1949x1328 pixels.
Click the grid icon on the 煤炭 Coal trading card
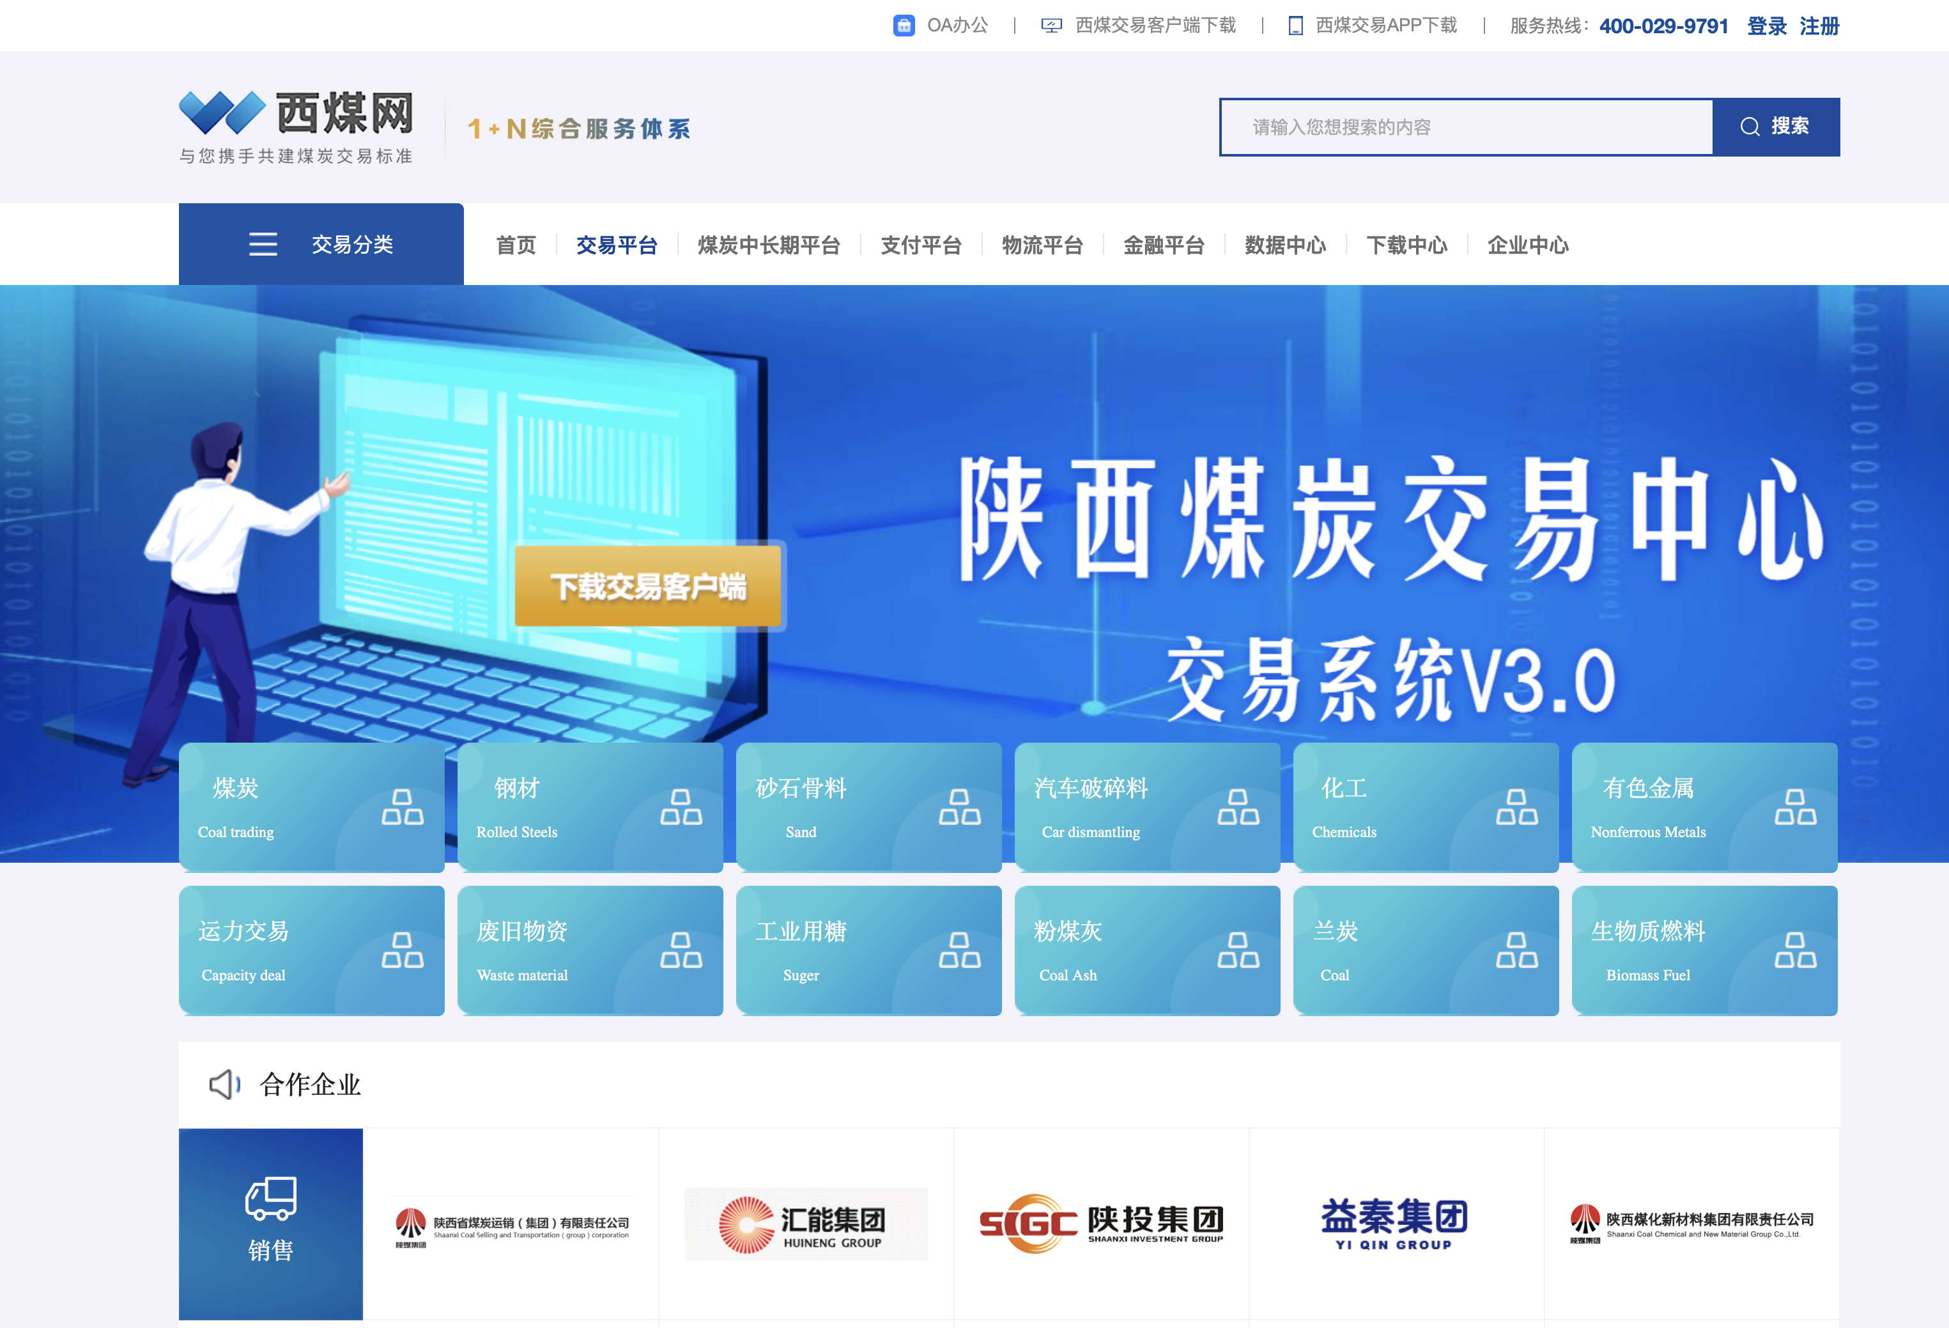pyautogui.click(x=402, y=808)
